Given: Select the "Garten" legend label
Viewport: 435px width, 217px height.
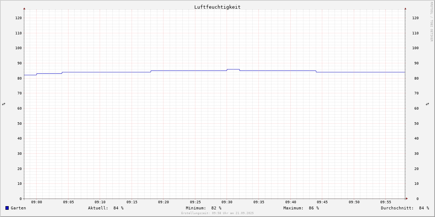Looking at the screenshot, I should (18, 208).
